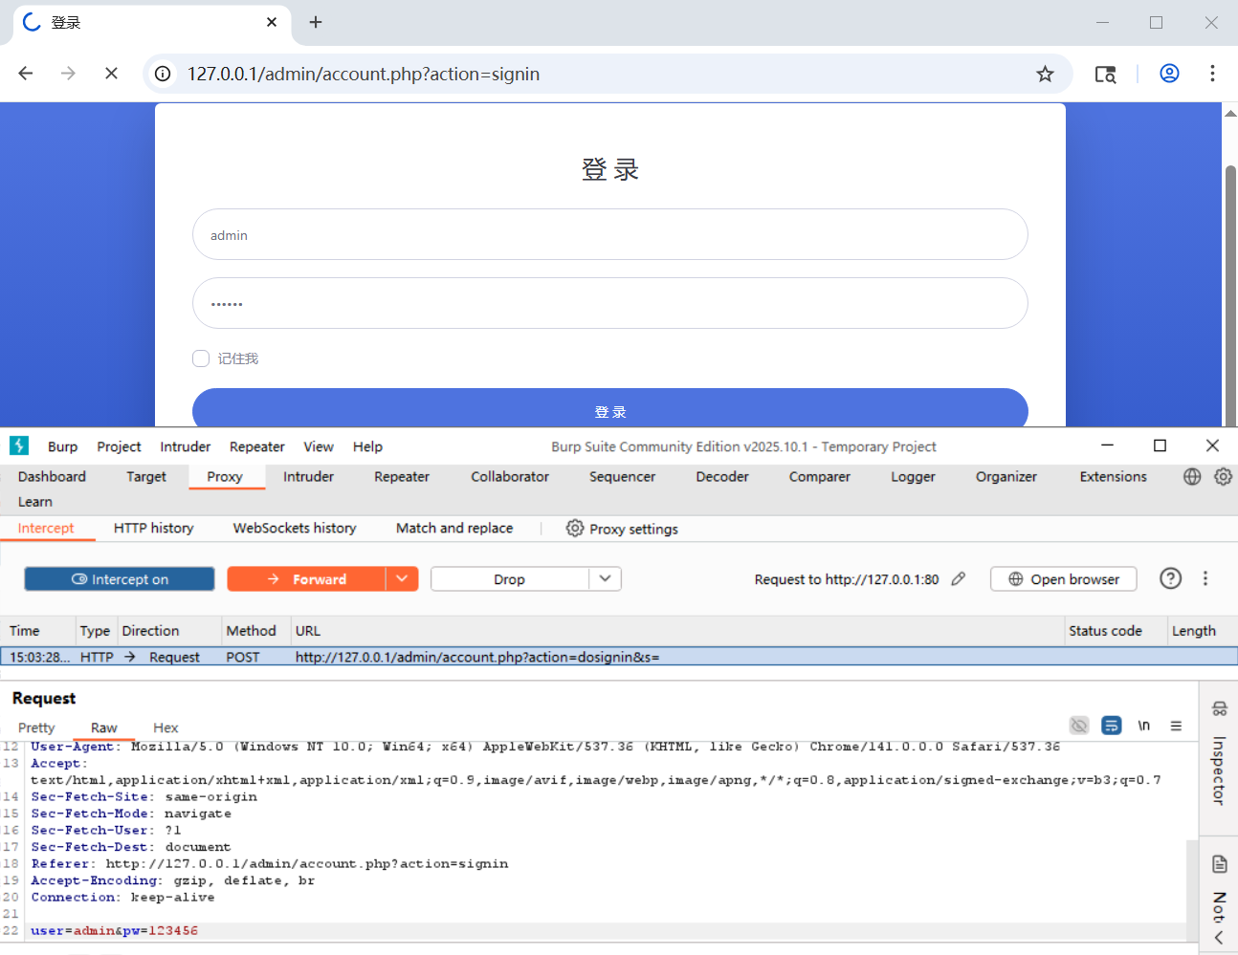Open the Burp menu

click(62, 446)
